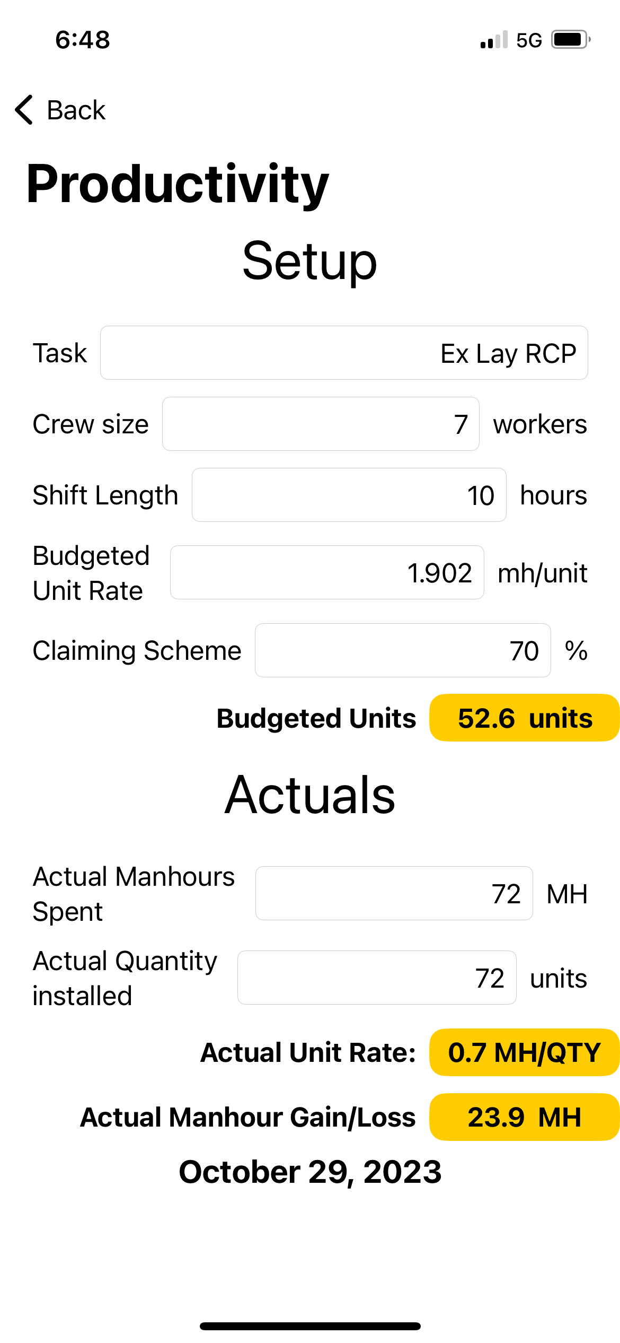Tap the Setup section heading
620x1343 pixels.
(x=310, y=260)
